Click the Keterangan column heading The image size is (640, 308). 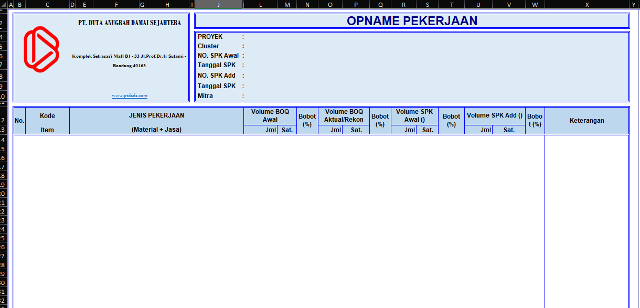586,121
